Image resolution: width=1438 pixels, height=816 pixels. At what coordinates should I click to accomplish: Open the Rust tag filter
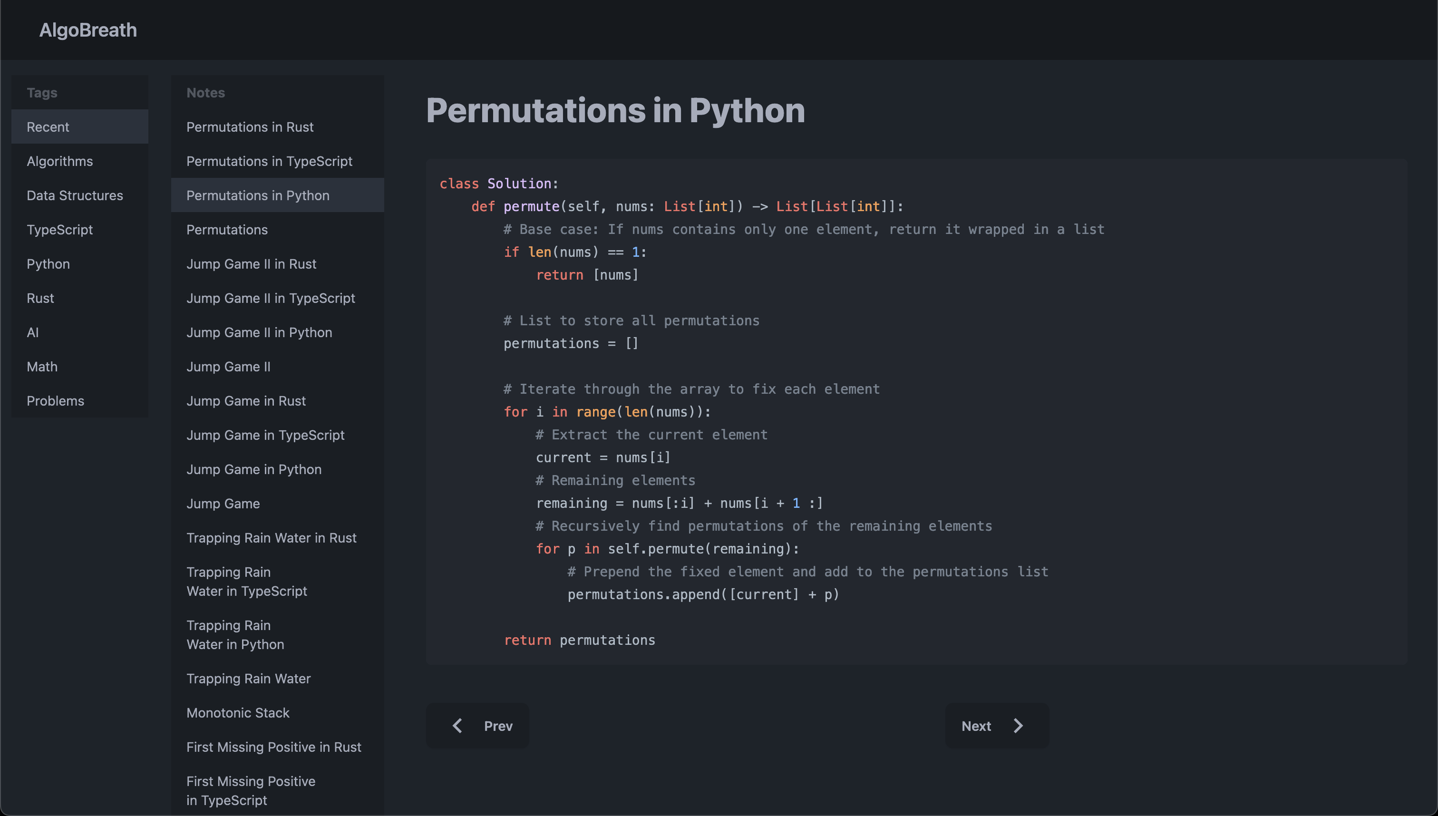pyautogui.click(x=40, y=298)
